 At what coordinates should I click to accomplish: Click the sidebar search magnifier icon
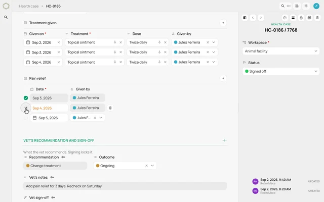coord(6,17)
